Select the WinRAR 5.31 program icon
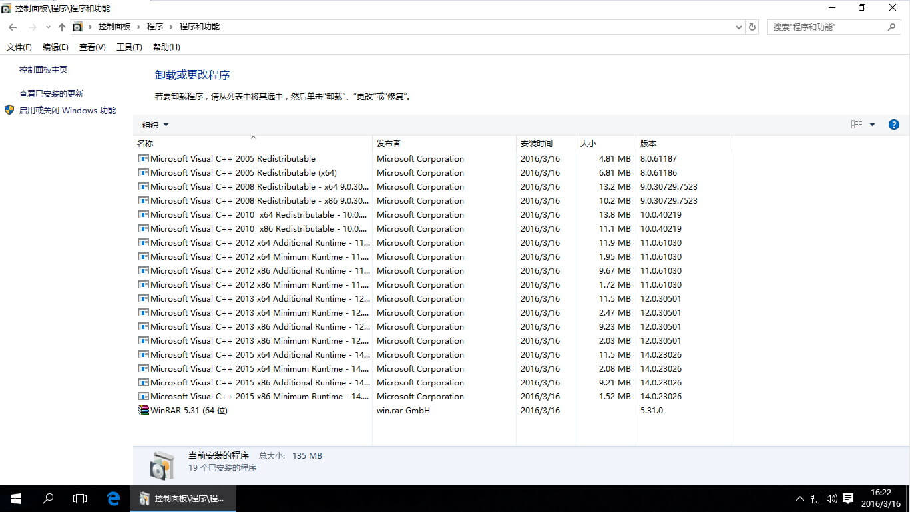The image size is (910, 512). pyautogui.click(x=144, y=411)
